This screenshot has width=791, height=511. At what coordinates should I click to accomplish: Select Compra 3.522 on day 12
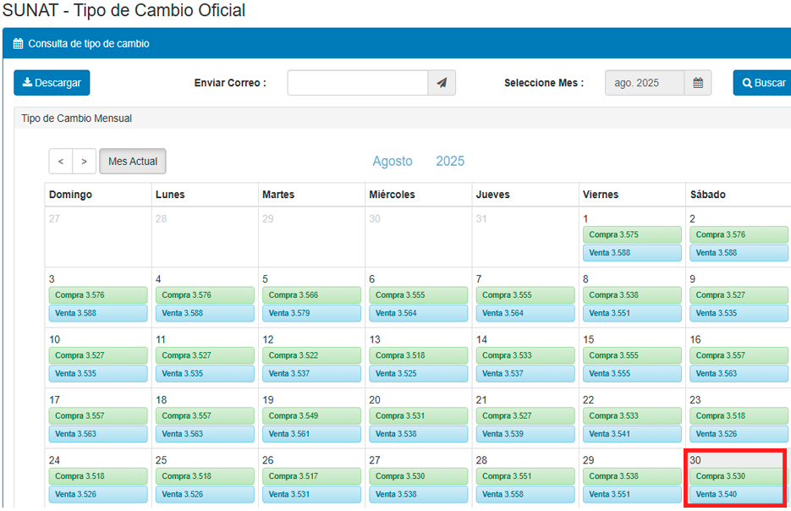pyautogui.click(x=312, y=355)
